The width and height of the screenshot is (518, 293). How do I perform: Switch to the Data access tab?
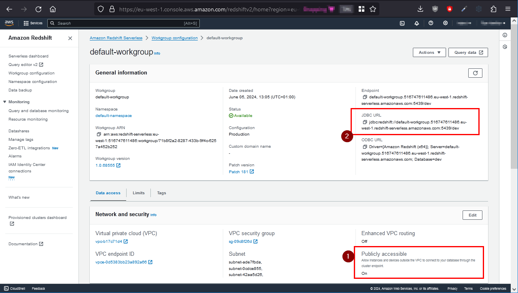click(x=108, y=193)
